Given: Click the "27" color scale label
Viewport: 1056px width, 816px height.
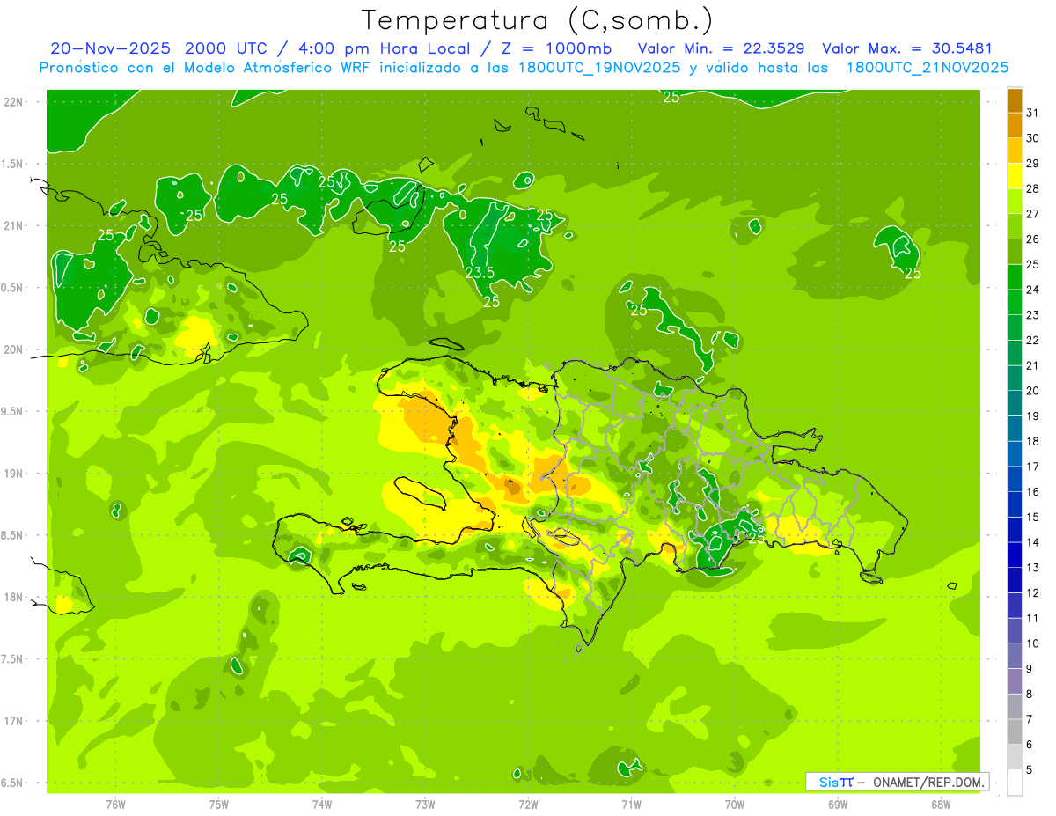Looking at the screenshot, I should click(x=1033, y=214).
